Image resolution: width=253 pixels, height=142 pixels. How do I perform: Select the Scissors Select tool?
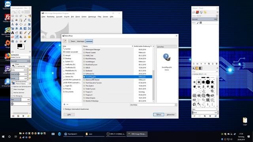click(x=13, y=20)
